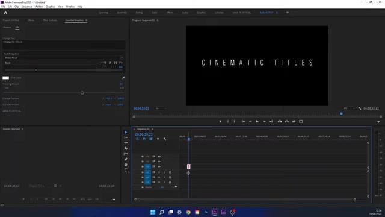The width and height of the screenshot is (385, 217).
Task: Open playback resolution dropdown
Action: click(x=350, y=108)
